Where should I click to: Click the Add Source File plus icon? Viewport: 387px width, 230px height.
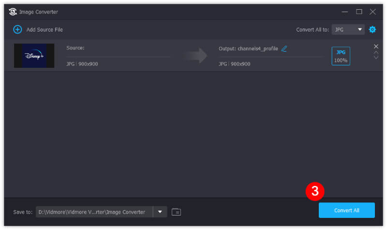coord(17,30)
